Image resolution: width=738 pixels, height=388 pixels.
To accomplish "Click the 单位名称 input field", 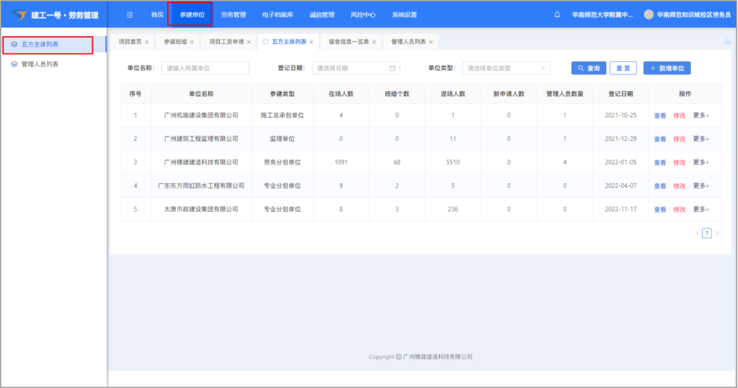I will point(205,68).
